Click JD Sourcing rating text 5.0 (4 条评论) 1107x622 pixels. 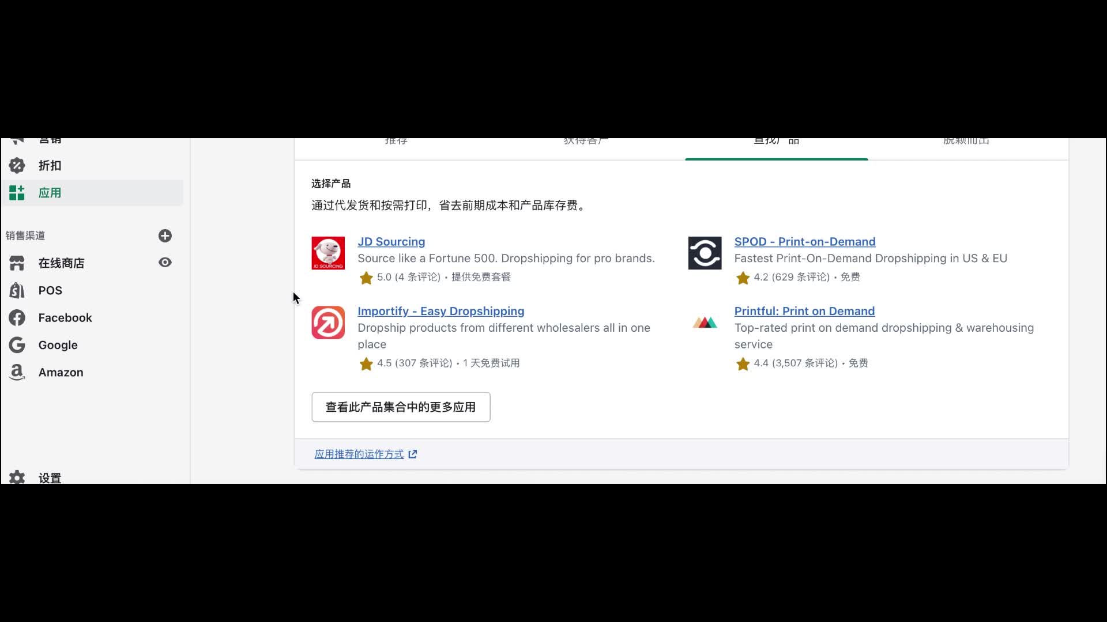pos(408,277)
